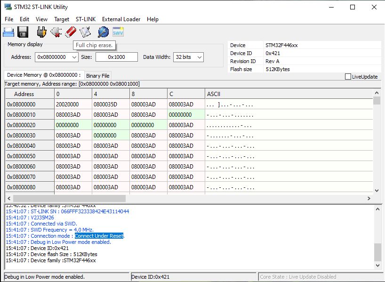
Task: Open the View menu
Action: 41,19
